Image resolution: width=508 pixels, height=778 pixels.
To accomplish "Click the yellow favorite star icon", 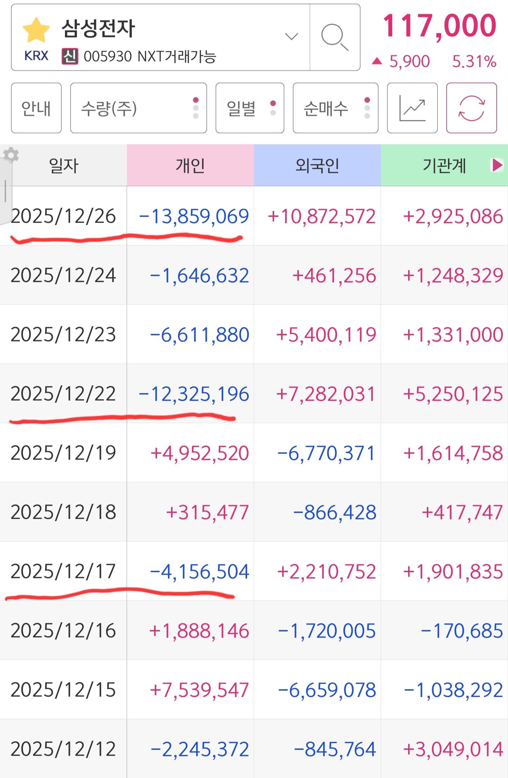I will [36, 30].
